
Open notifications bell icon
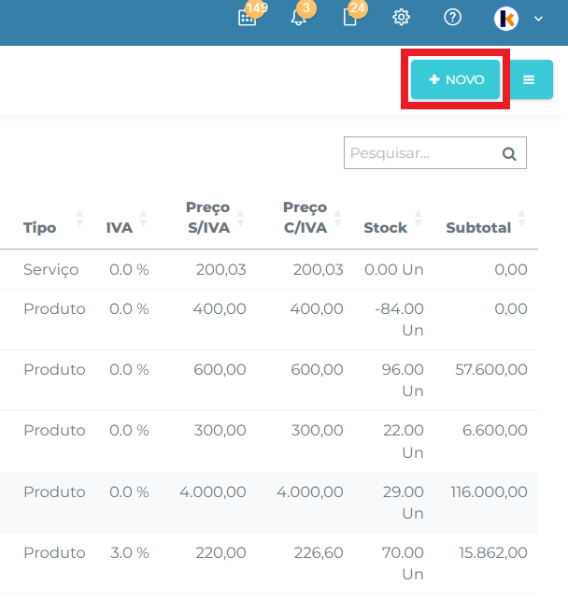(x=298, y=18)
